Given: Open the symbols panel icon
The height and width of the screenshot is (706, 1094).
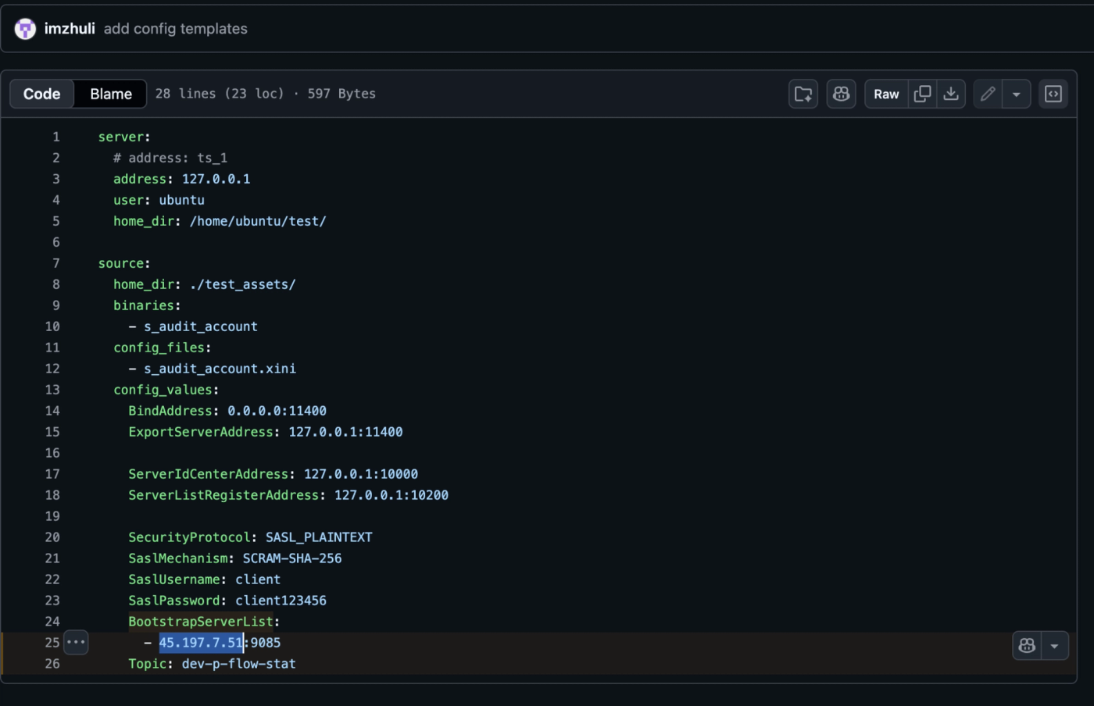Looking at the screenshot, I should (1053, 94).
